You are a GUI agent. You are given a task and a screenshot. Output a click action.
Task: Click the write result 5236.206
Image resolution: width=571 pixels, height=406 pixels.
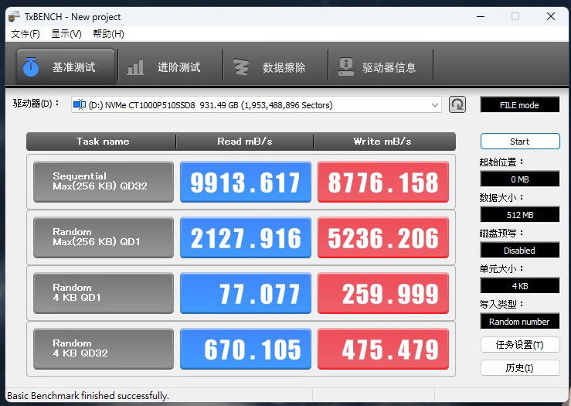[x=383, y=237]
